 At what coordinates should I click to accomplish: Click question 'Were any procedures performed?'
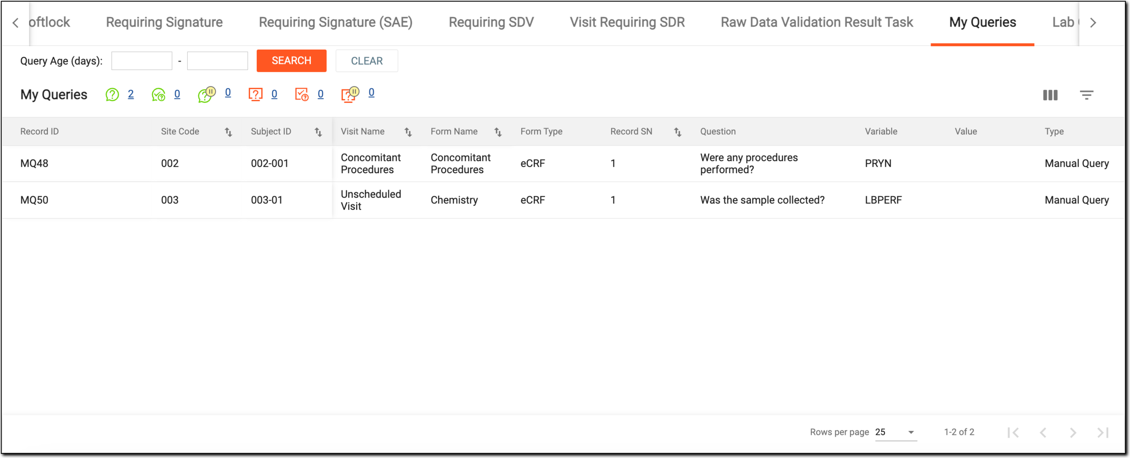(x=749, y=164)
